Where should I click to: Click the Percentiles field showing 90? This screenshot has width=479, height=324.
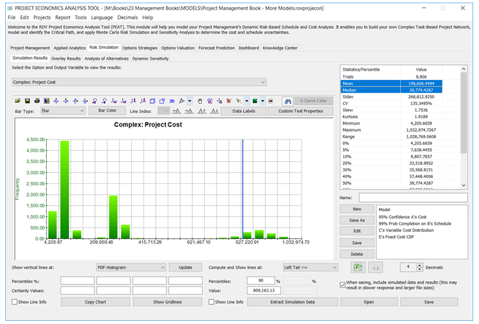click(261, 280)
